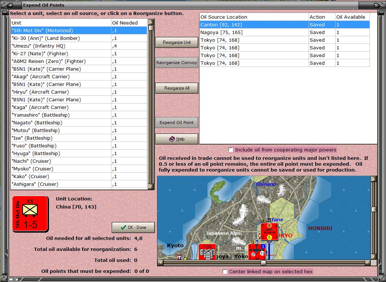Select the BB Haruna counter on the Tokyo hex

click(x=270, y=232)
